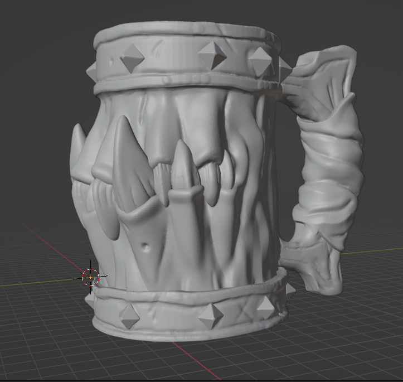Click the red axis line below the mug
The width and height of the screenshot is (403, 382).
tap(195, 360)
